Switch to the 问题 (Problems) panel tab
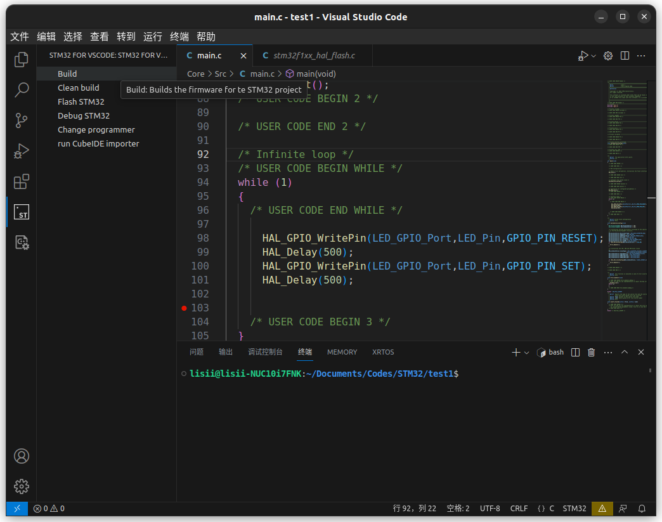The width and height of the screenshot is (662, 522). (197, 352)
